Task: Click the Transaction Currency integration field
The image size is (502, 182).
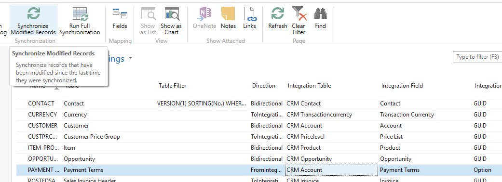Action: click(407, 115)
